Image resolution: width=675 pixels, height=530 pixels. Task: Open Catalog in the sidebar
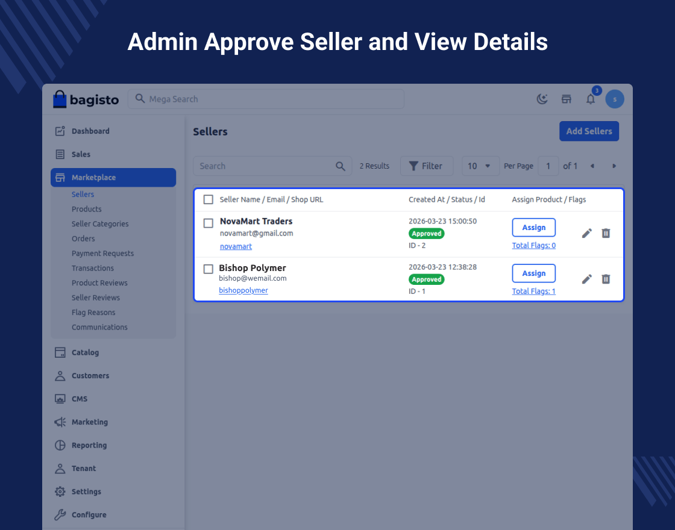[x=85, y=352]
